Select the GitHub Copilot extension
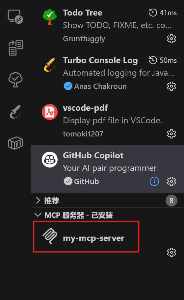Image resolution: width=184 pixels, height=300 pixels. click(108, 169)
